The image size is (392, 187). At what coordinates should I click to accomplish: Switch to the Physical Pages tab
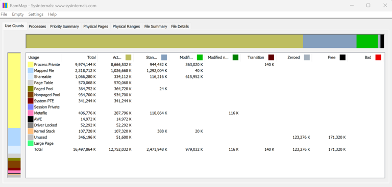point(96,26)
